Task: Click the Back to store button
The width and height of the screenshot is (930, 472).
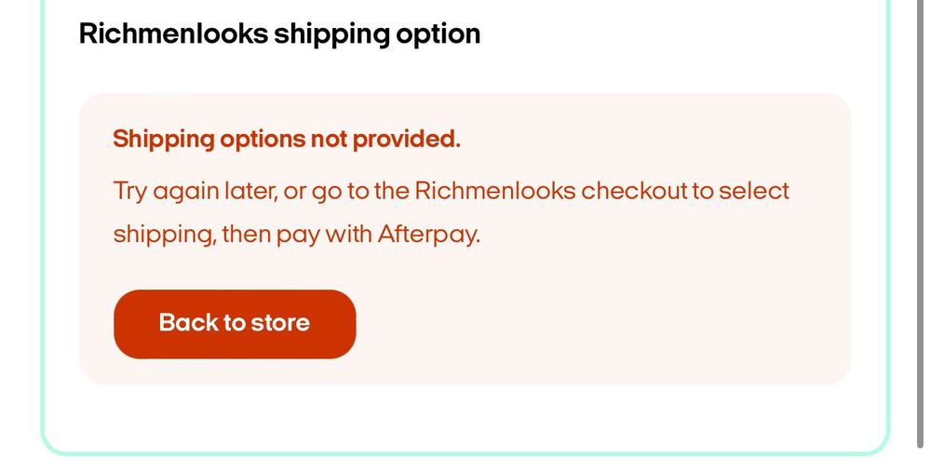Action: pyautogui.click(x=235, y=324)
